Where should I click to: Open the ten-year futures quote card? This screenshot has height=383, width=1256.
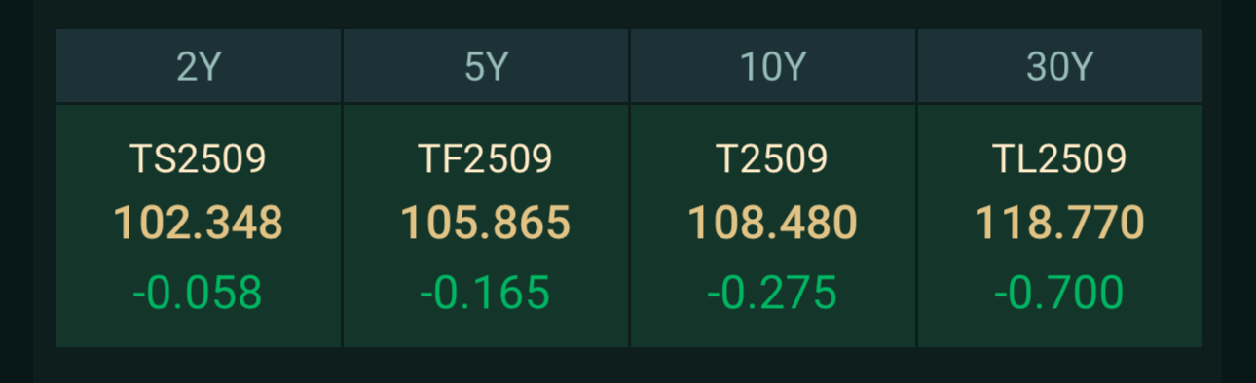point(773,226)
